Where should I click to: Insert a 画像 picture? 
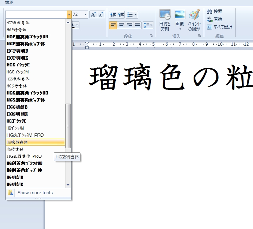180,17
